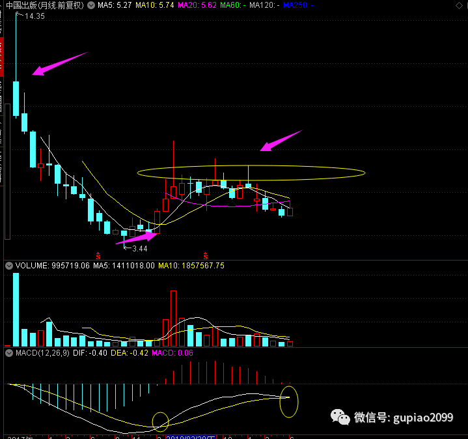
Task: Select the MA5: 5.27 indicator label
Action: point(115,5)
